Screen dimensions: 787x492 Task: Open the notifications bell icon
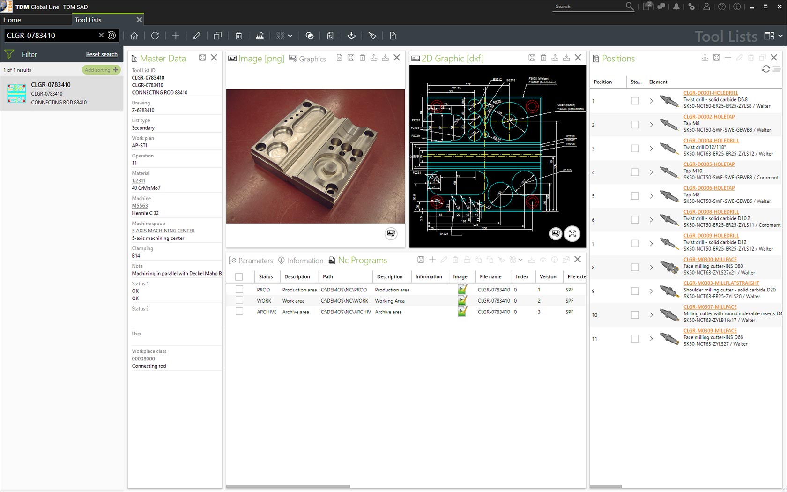pyautogui.click(x=676, y=7)
